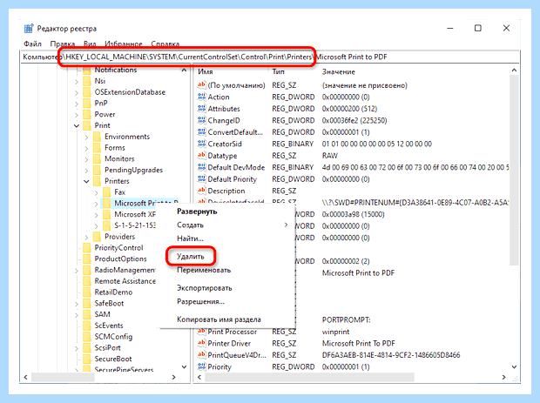Click the CreatorSid binary value icon
This screenshot has height=403, width=540.
pyautogui.click(x=201, y=144)
